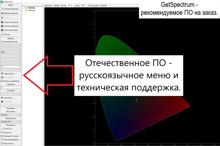This screenshot has height=146, width=220.
Task: Click the Добавить данные folder icon
Action: [x=2, y=13]
